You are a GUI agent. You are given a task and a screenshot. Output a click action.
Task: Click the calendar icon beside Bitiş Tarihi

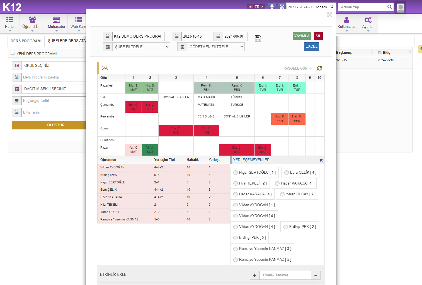click(x=17, y=112)
